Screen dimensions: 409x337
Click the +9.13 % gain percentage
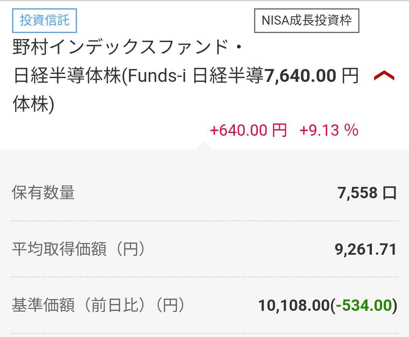328,130
